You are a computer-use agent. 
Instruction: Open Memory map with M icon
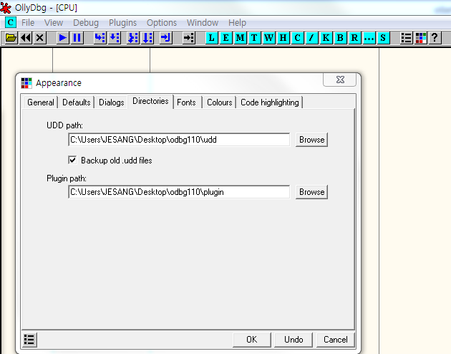[x=240, y=38]
